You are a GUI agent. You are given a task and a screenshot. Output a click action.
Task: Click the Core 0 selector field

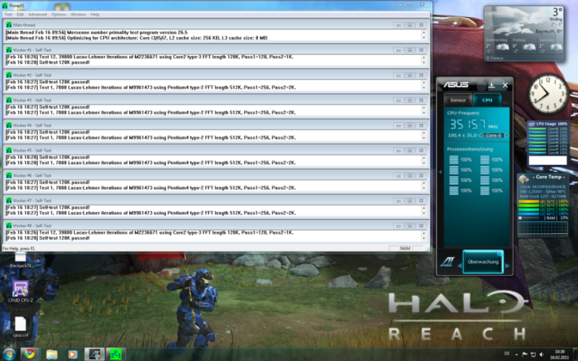pyautogui.click(x=493, y=135)
